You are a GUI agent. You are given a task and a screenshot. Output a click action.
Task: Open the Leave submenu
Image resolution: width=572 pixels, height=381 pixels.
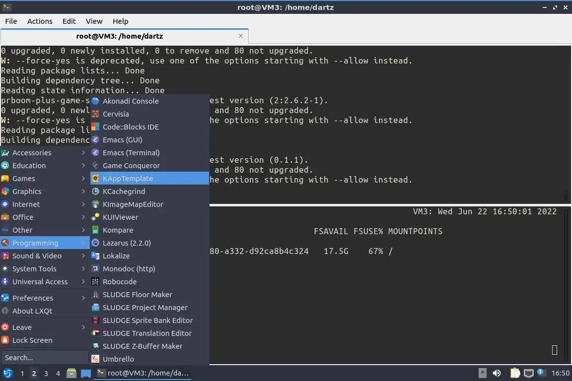point(45,327)
